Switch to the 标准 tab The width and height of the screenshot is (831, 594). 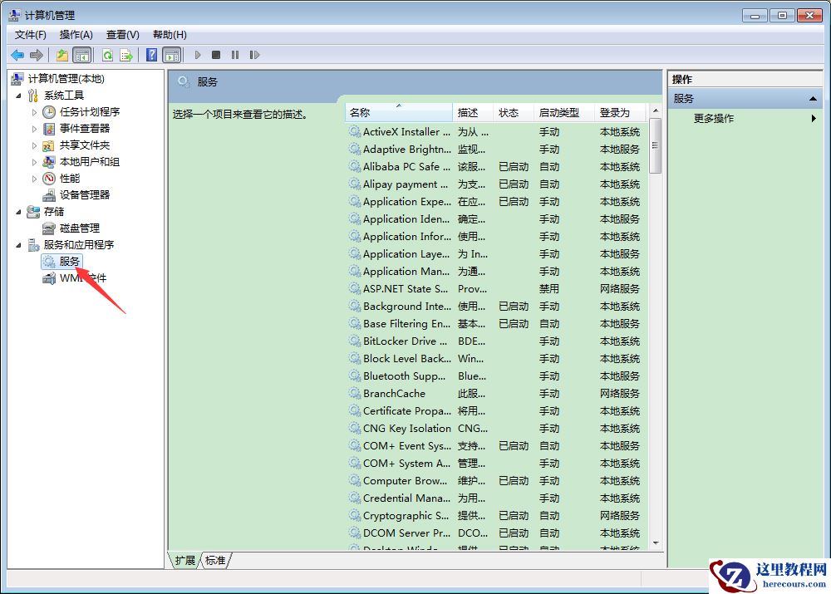[214, 561]
